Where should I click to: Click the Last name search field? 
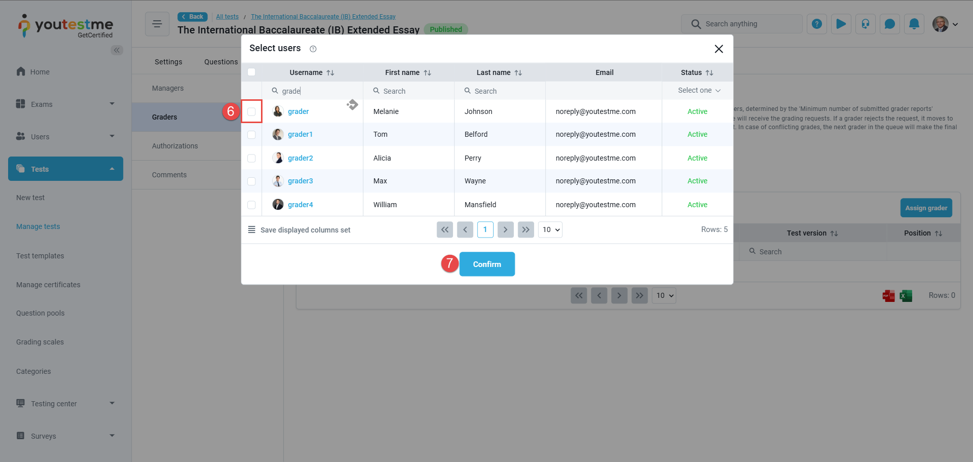pos(500,91)
